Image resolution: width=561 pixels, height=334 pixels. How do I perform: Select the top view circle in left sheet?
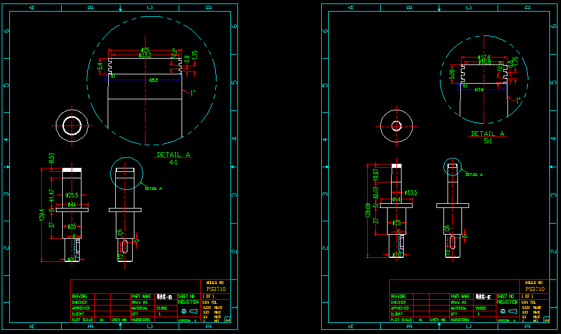(72, 125)
